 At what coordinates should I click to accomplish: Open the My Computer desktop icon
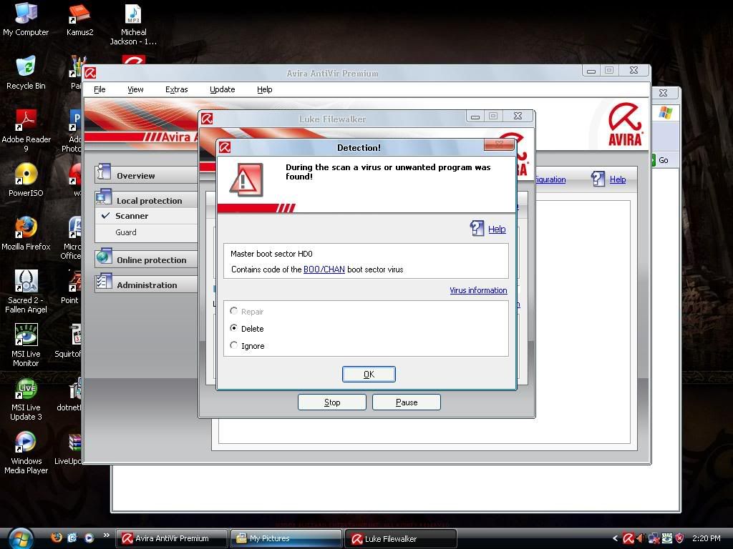pos(26,19)
